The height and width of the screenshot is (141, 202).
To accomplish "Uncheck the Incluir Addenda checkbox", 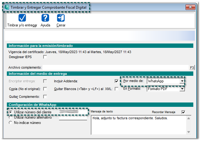I will point(117,81).
